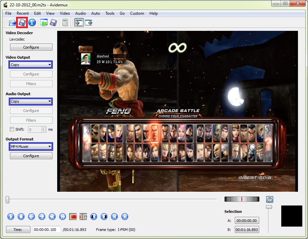
Task: Open the Audio Output codec dropdown
Action: coord(31,101)
